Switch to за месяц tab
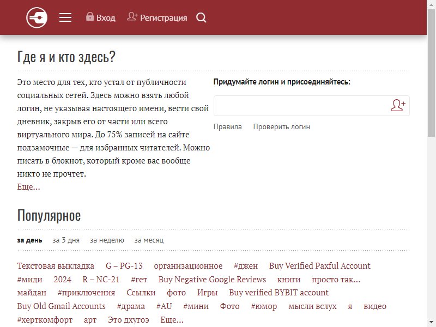The height and width of the screenshot is (327, 436). pyautogui.click(x=149, y=240)
